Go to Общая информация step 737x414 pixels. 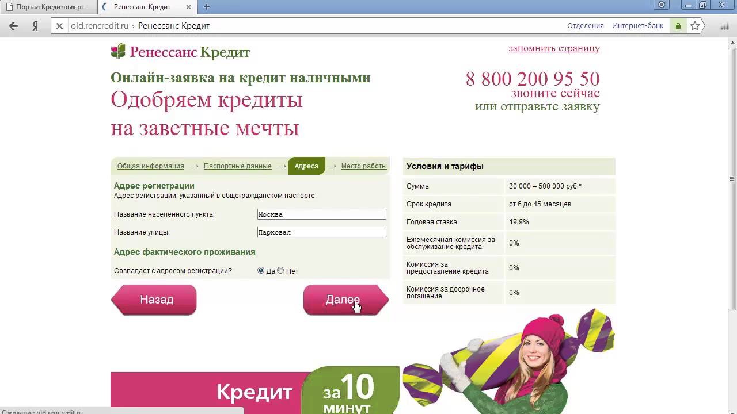[151, 166]
